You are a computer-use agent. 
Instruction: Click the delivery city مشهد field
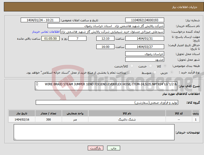coord(144,59)
